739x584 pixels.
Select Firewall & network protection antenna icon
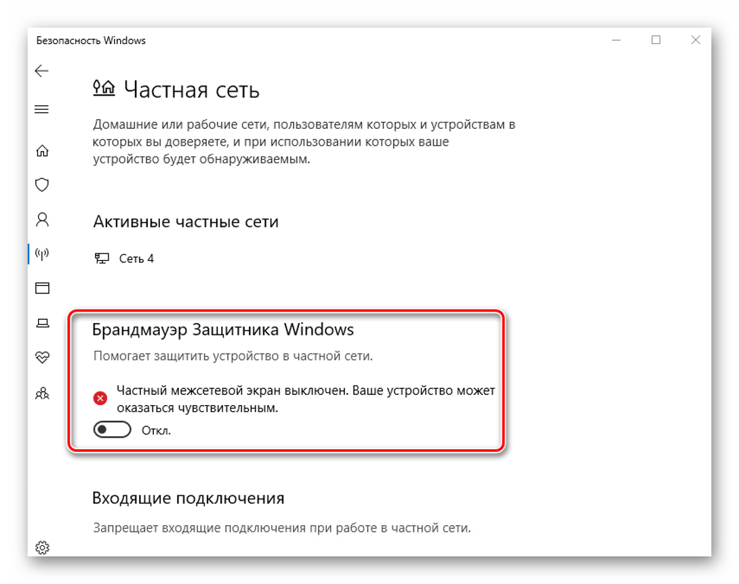[43, 254]
